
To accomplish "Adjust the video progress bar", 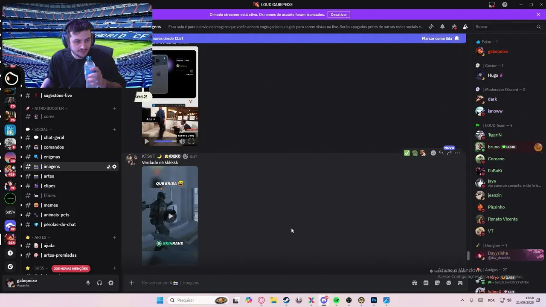I will pyautogui.click(x=166, y=141).
